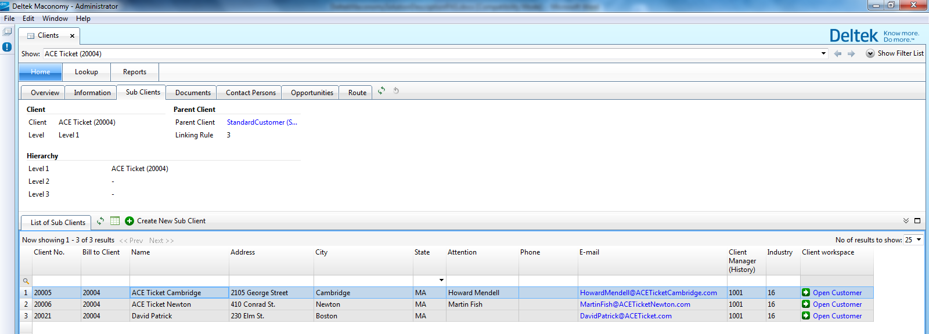Collapse the sub clients panel with double chevron
Viewport: 929px width, 334px height.
click(906, 221)
